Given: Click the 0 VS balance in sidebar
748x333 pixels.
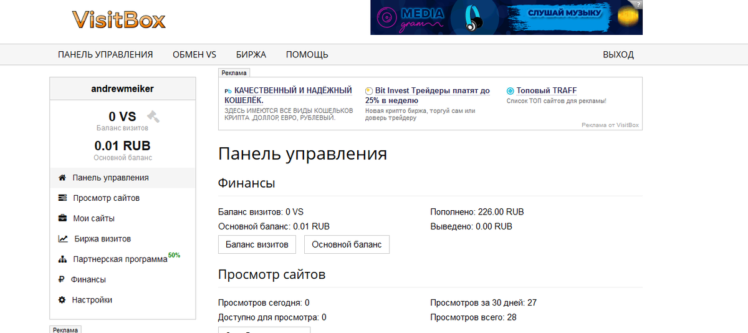Looking at the screenshot, I should [x=122, y=117].
